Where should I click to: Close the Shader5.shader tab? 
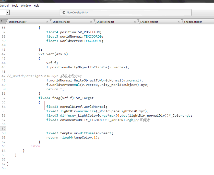point(179,22)
